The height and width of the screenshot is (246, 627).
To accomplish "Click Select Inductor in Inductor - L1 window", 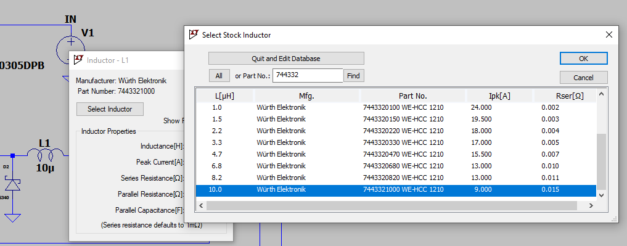I will click(110, 109).
